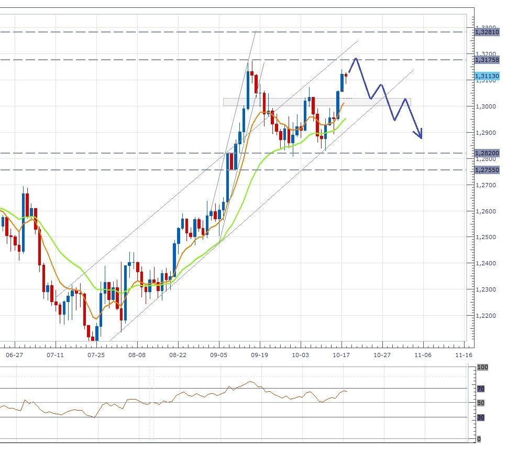
Task: Select the 08-08 date label
Action: pos(137,355)
